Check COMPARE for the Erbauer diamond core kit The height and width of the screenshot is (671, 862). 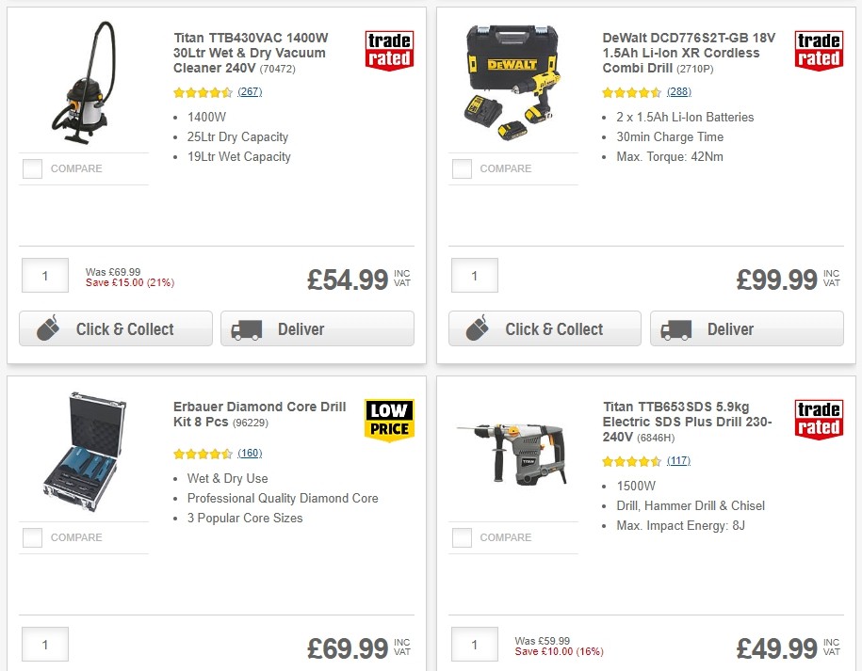[x=32, y=537]
